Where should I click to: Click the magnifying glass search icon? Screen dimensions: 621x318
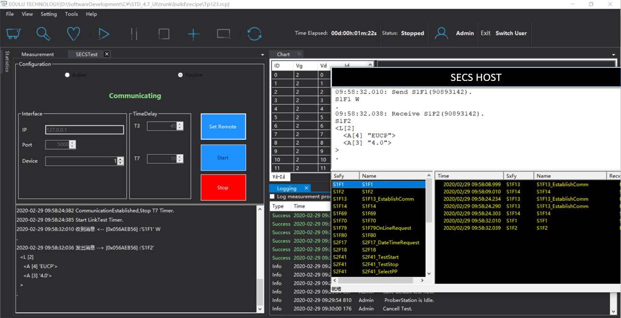[43, 34]
